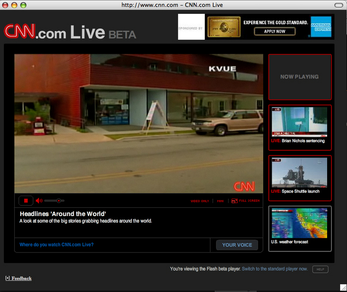
Task: Click 'Headlines Around the World' title
Action: point(63,214)
